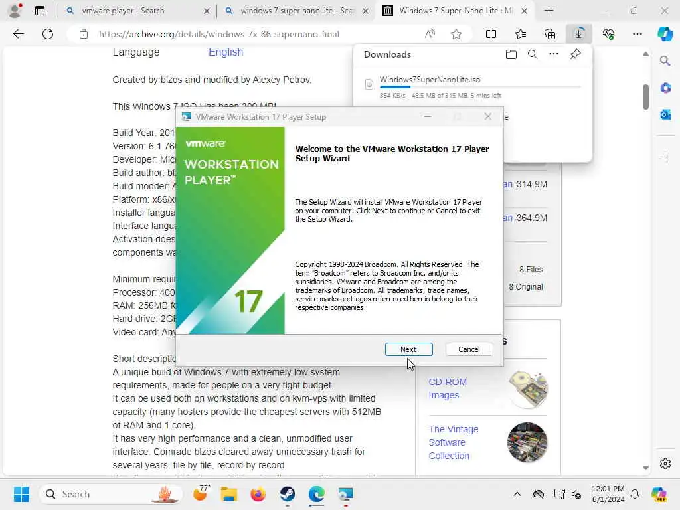This screenshot has width=680, height=510.
Task: Open The Vintage Software Collection link
Action: click(x=454, y=442)
